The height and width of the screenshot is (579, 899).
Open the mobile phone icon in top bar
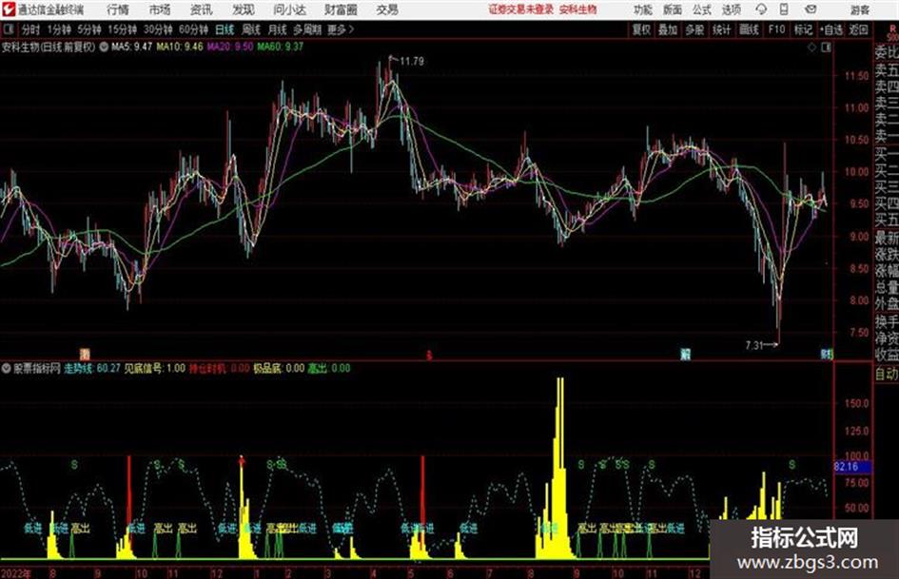784,10
